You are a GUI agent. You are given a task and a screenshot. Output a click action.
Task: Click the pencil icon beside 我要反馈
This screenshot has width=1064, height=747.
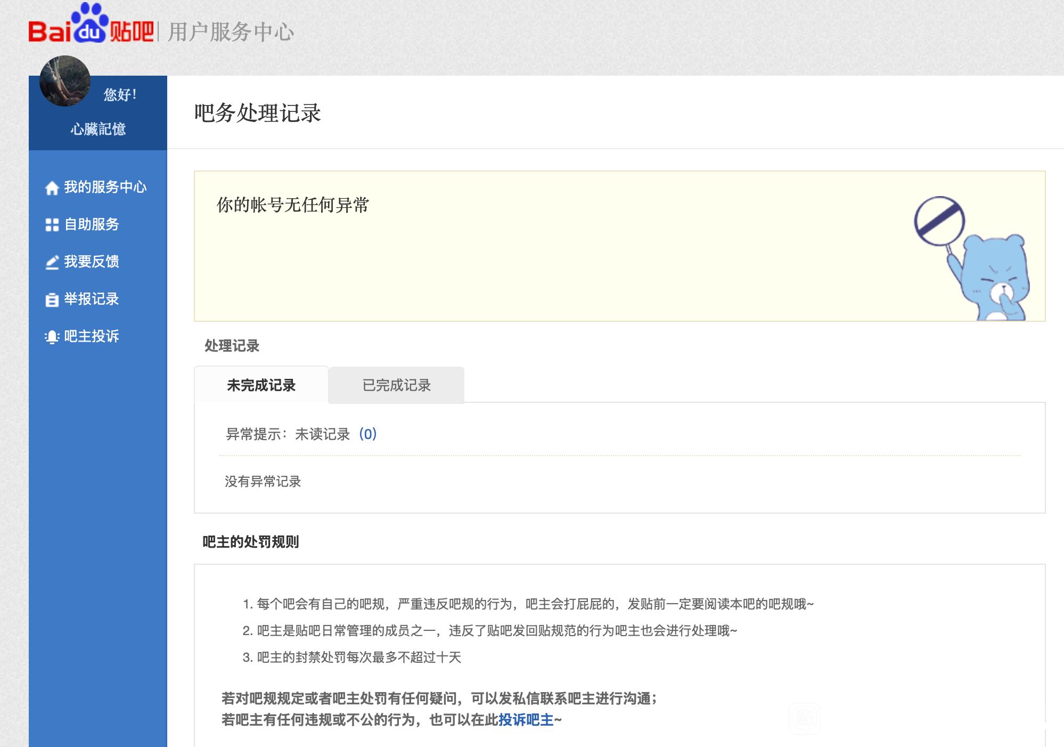pos(52,262)
